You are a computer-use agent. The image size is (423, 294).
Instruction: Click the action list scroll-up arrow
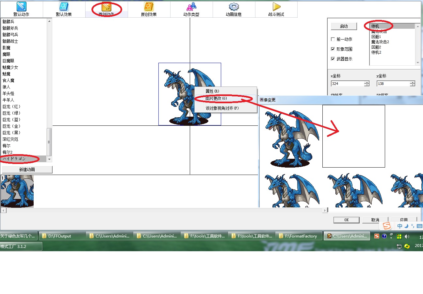[417, 26]
